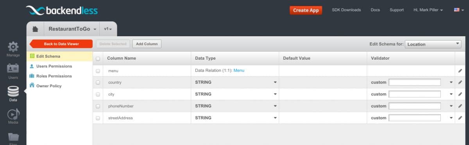Check the streetAddress row checkbox
The image size is (469, 145).
pos(98,118)
